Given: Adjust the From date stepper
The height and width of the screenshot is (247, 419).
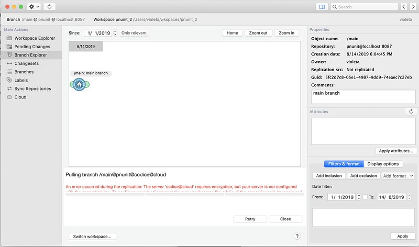Looking at the screenshot, I should 359,197.
